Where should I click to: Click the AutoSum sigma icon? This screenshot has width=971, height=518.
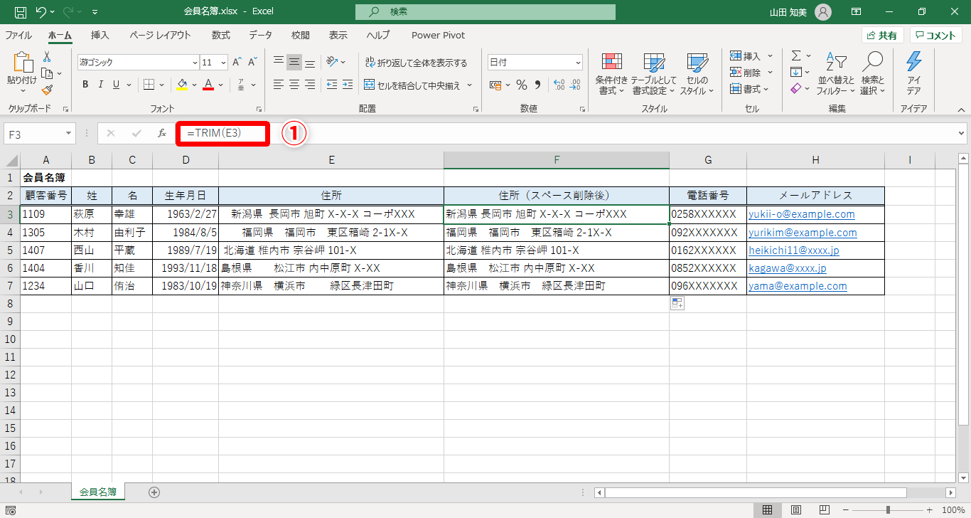[x=796, y=55]
